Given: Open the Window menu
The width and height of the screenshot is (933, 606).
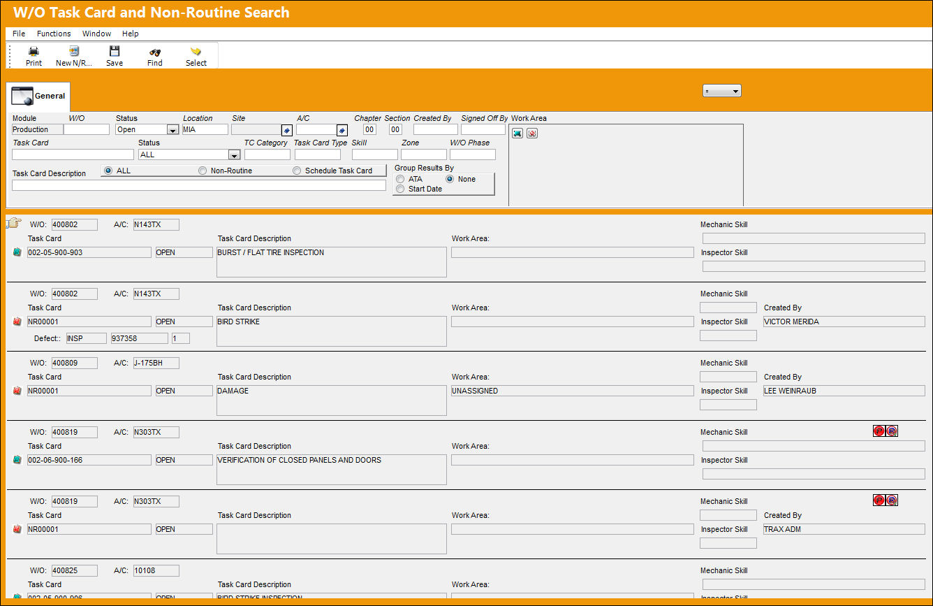Looking at the screenshot, I should click(96, 34).
